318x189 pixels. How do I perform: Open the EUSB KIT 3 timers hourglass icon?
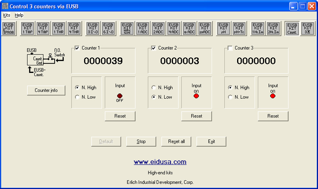(x=307, y=28)
